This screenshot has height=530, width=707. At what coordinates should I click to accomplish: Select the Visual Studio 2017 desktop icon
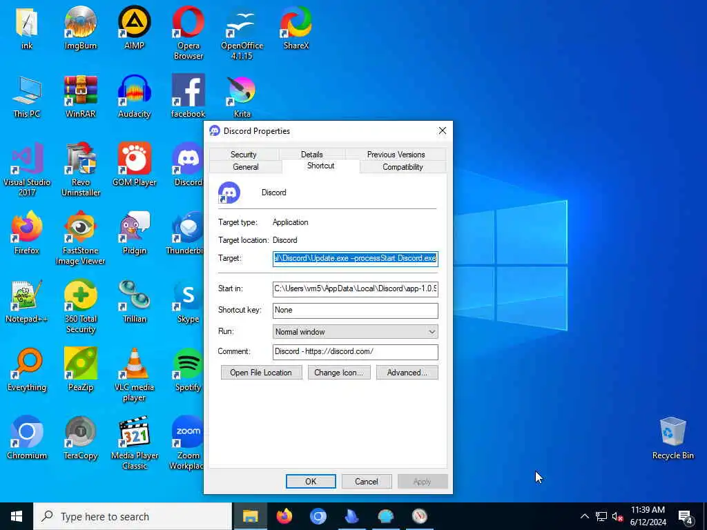(x=27, y=169)
